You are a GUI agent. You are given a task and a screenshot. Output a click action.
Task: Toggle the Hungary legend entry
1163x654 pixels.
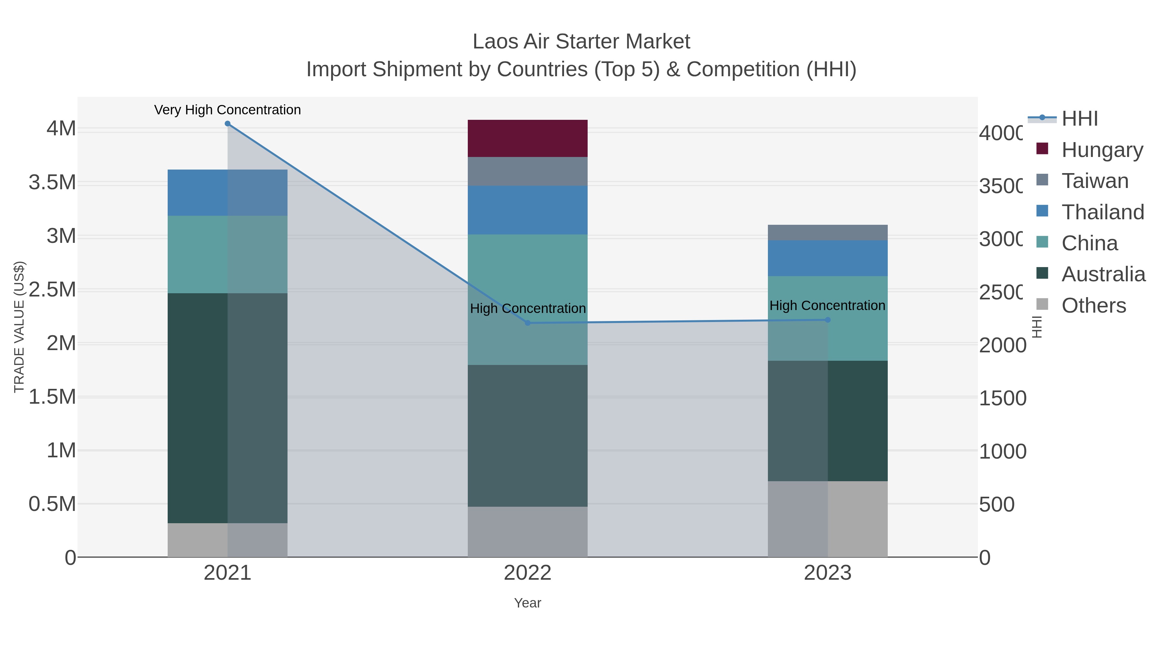click(1090, 150)
